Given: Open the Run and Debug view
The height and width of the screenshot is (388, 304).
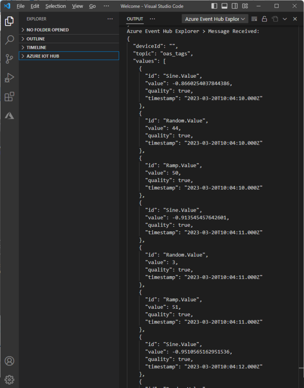Looking at the screenshot, I should (x=9, y=78).
